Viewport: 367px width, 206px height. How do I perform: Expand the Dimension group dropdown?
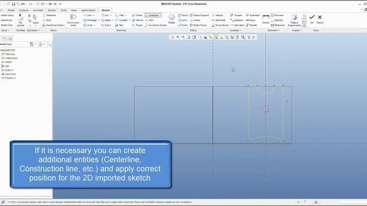pos(274,30)
